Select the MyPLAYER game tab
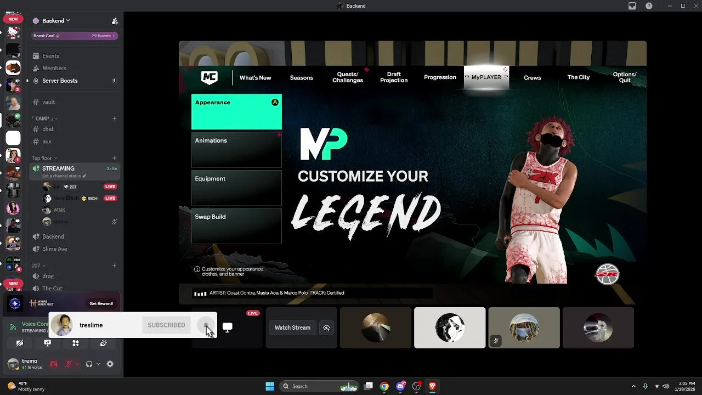Screen dimensions: 702x395 pos(486,77)
